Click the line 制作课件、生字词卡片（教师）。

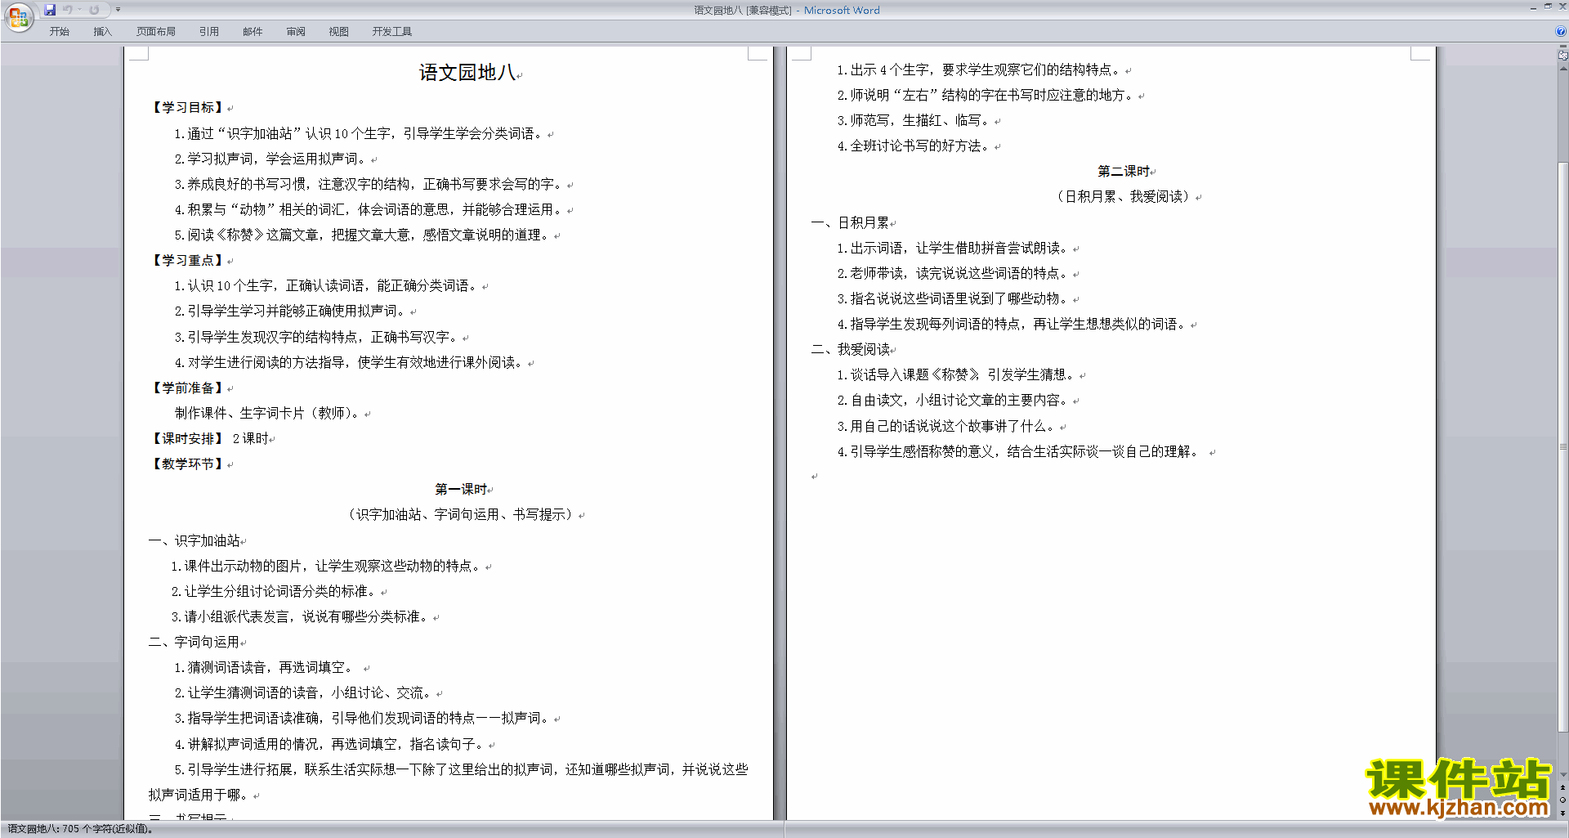269,414
